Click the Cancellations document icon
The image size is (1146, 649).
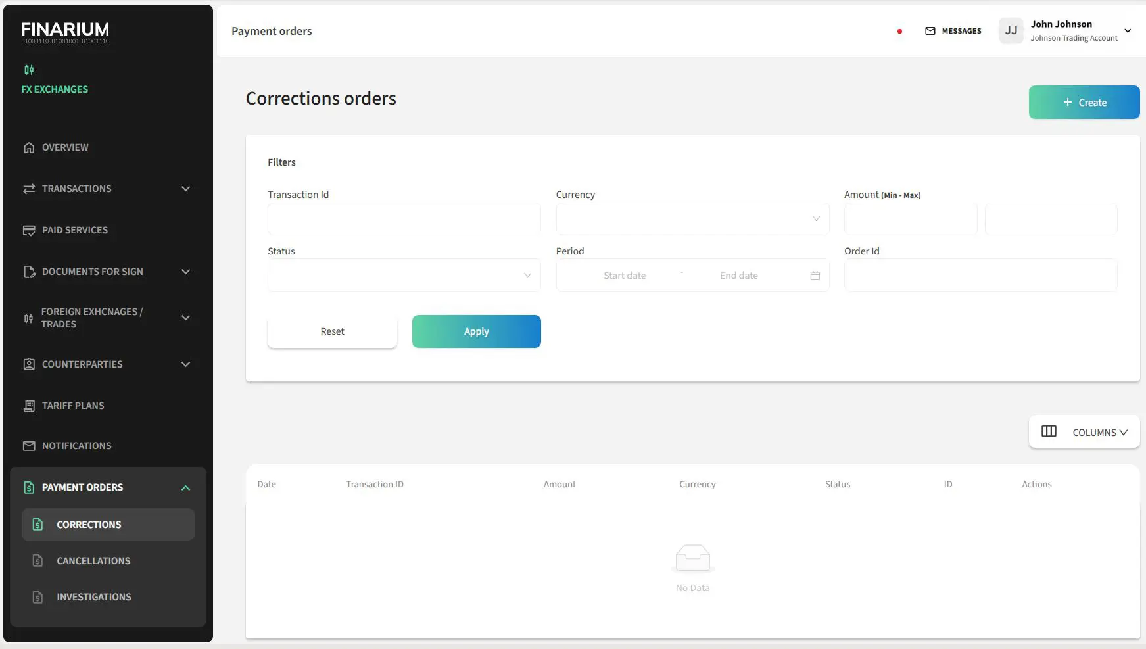pos(38,561)
